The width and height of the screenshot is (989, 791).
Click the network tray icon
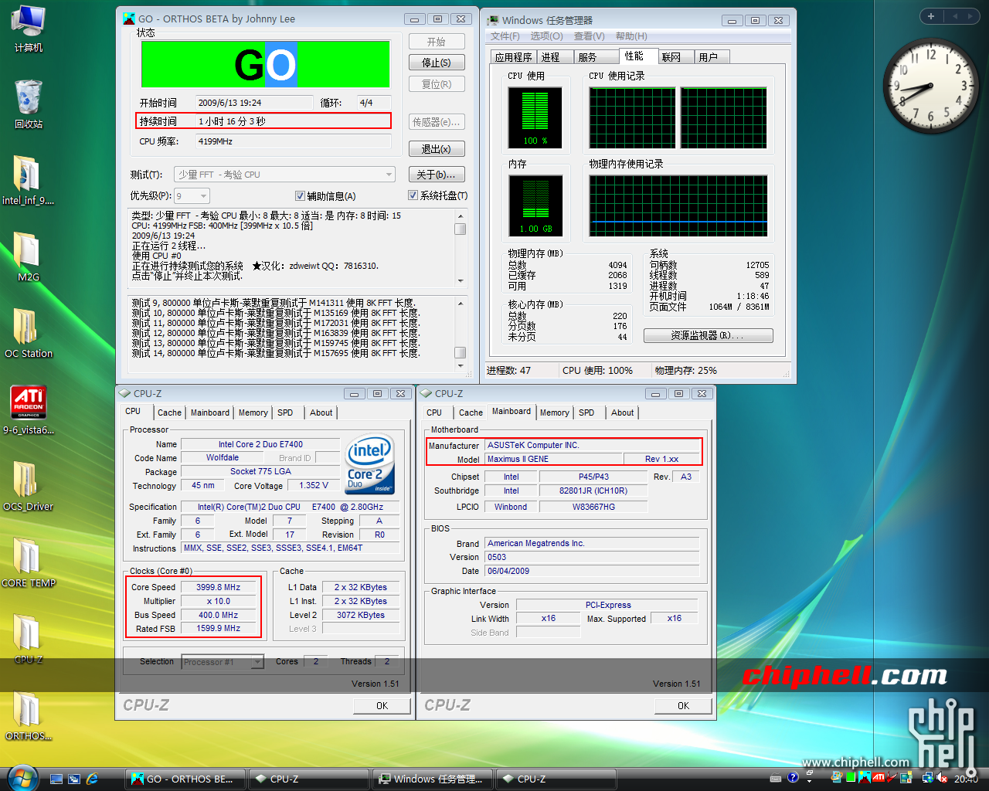928,778
